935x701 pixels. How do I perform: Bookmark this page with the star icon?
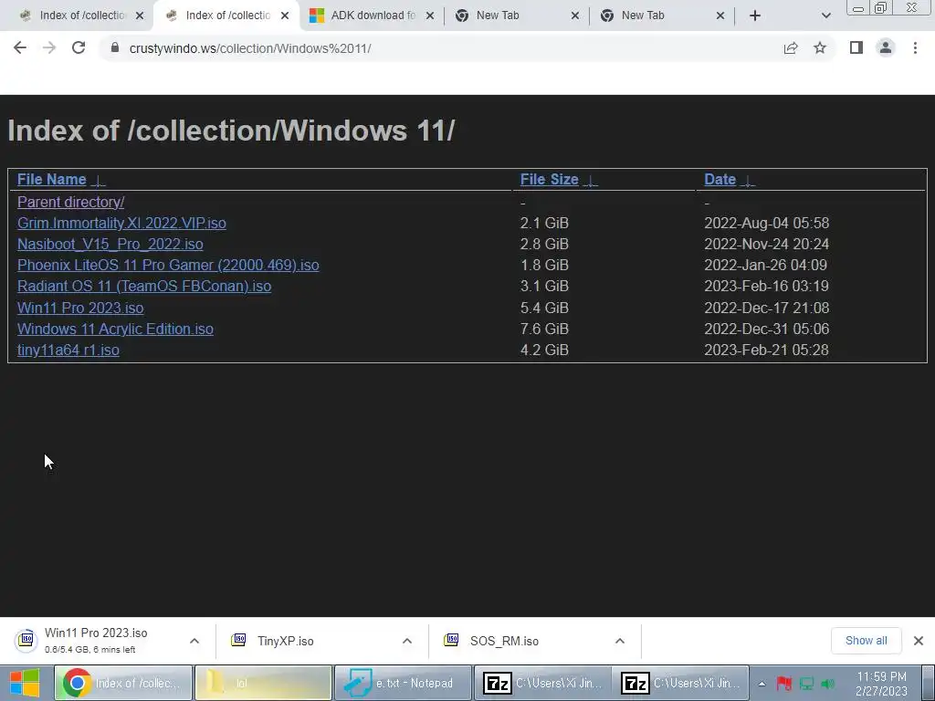[820, 47]
